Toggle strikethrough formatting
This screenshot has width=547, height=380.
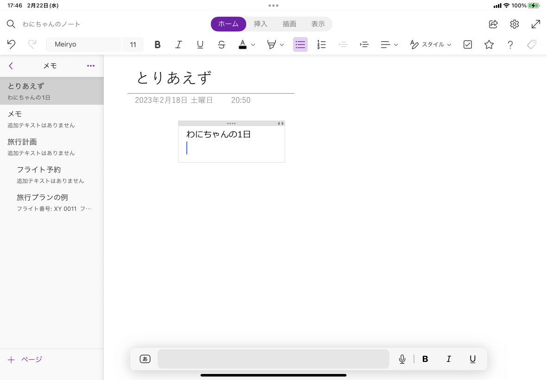[222, 44]
